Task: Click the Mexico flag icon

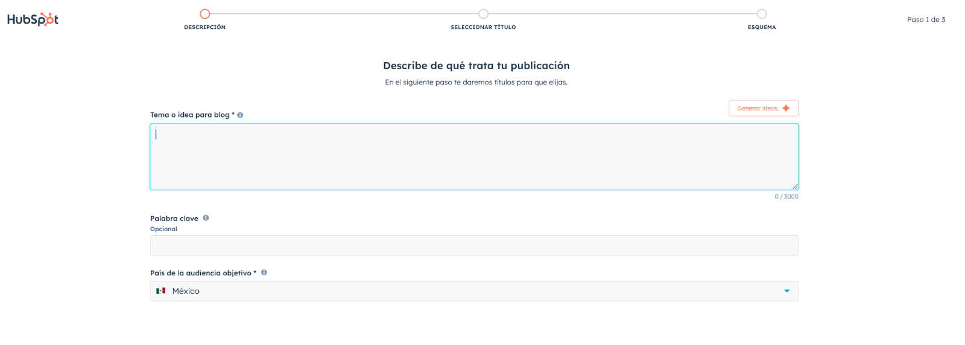Action: 160,291
